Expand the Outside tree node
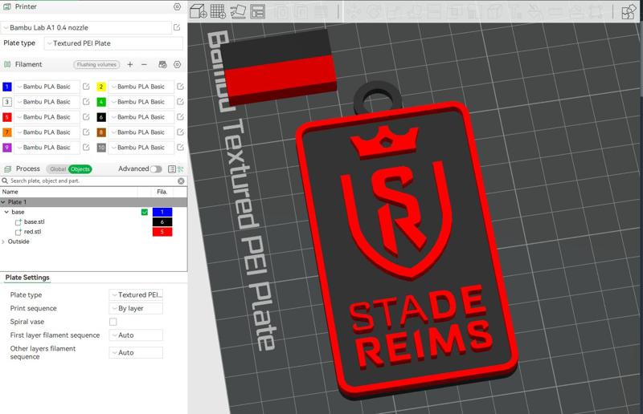The width and height of the screenshot is (643, 414). pyautogui.click(x=3, y=241)
